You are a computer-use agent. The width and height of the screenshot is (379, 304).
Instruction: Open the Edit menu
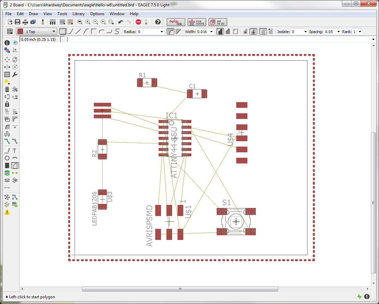[20, 14]
